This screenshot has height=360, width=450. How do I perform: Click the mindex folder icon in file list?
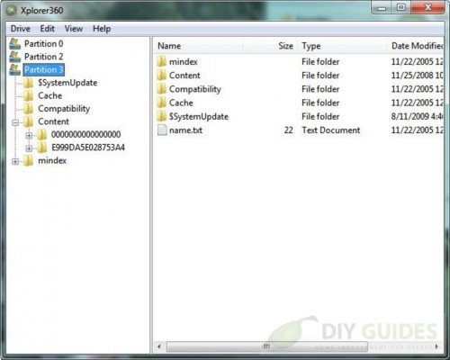point(161,61)
